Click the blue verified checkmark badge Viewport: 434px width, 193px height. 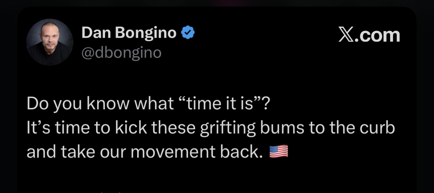[188, 33]
